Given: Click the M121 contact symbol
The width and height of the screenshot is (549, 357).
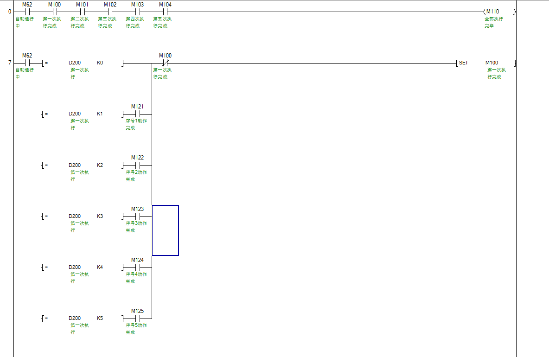Looking at the screenshot, I should point(137,114).
